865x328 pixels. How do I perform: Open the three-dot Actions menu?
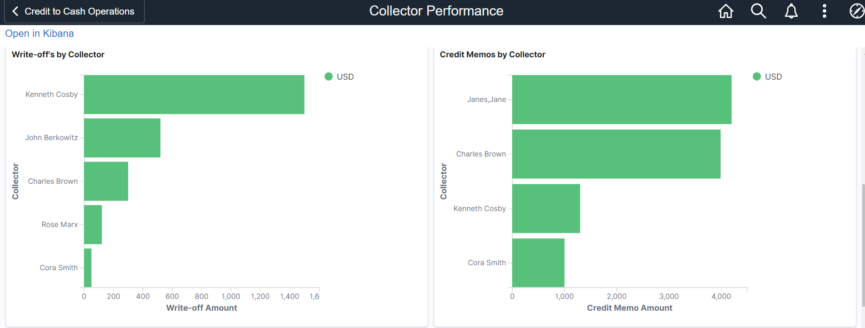click(824, 11)
